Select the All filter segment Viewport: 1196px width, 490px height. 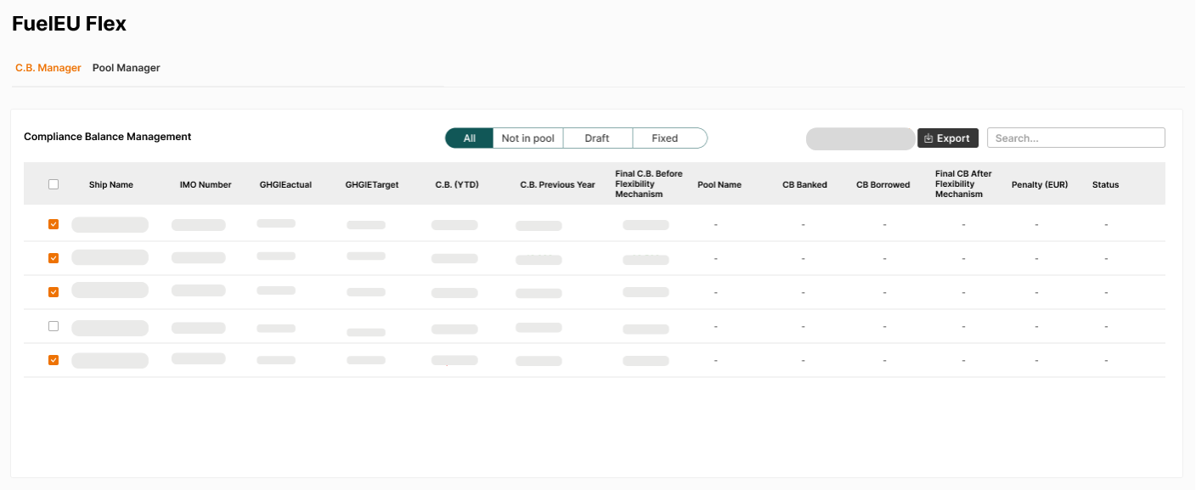coord(469,138)
